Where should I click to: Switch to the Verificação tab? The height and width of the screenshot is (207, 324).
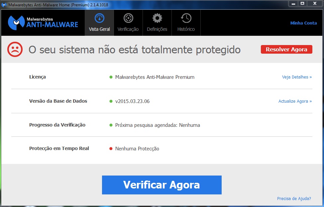click(x=128, y=23)
